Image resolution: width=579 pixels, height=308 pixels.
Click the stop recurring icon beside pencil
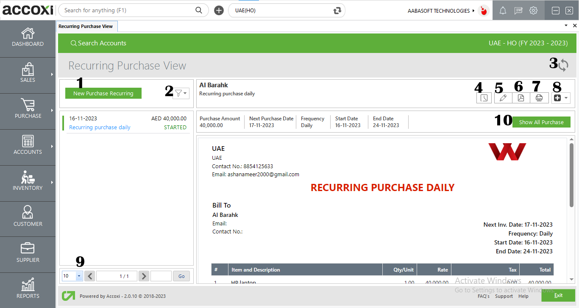(x=484, y=98)
